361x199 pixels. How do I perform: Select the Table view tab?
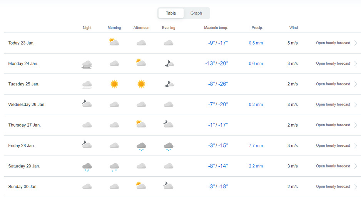pos(171,13)
